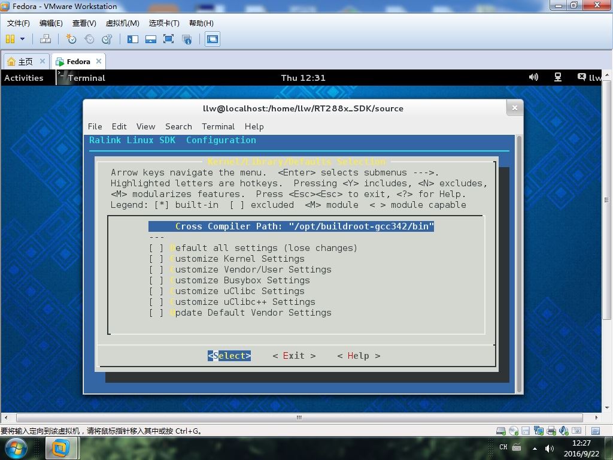Click the sound card status icon
This screenshot has width=613, height=460.
[563, 431]
